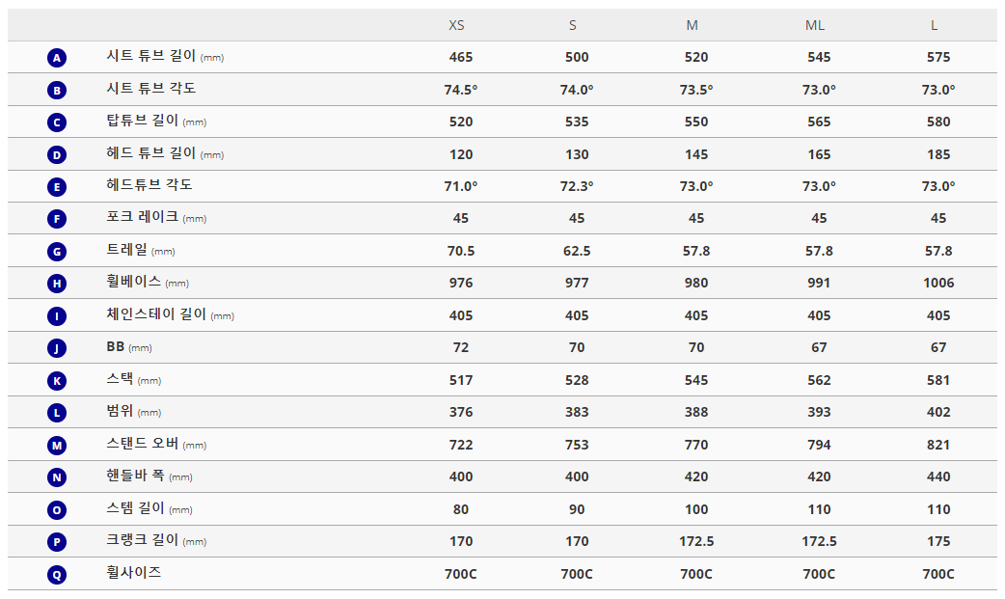Click the L size column header
This screenshot has height=599, width=1005.
click(x=934, y=26)
